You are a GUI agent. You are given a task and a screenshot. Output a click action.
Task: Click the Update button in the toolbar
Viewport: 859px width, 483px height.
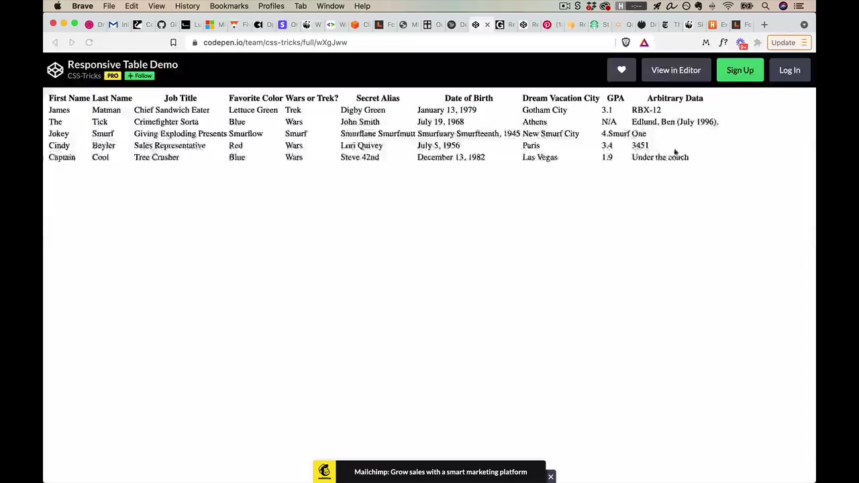790,42
